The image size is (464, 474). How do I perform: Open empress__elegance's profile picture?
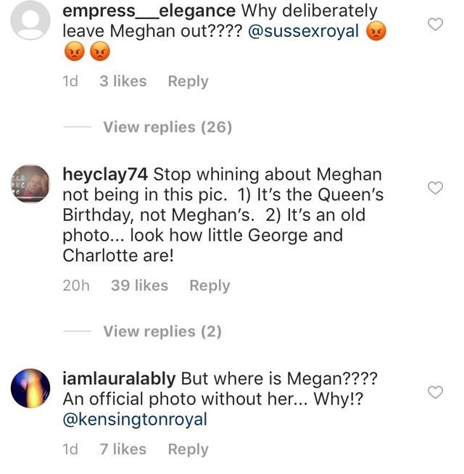tap(31, 21)
